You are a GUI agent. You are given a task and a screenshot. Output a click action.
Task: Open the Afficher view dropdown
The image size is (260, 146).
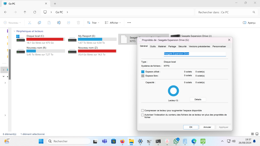coord(113,23)
